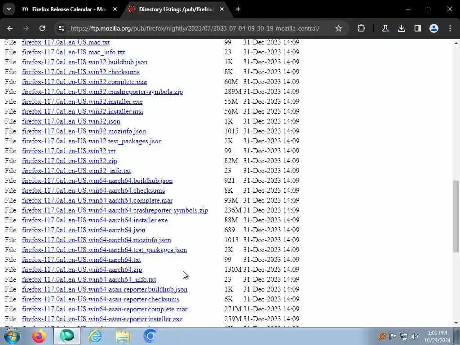Image resolution: width=460 pixels, height=345 pixels.
Task: Open firefox-117.0a1.en-US.win32.json link
Action: pyautogui.click(x=71, y=121)
